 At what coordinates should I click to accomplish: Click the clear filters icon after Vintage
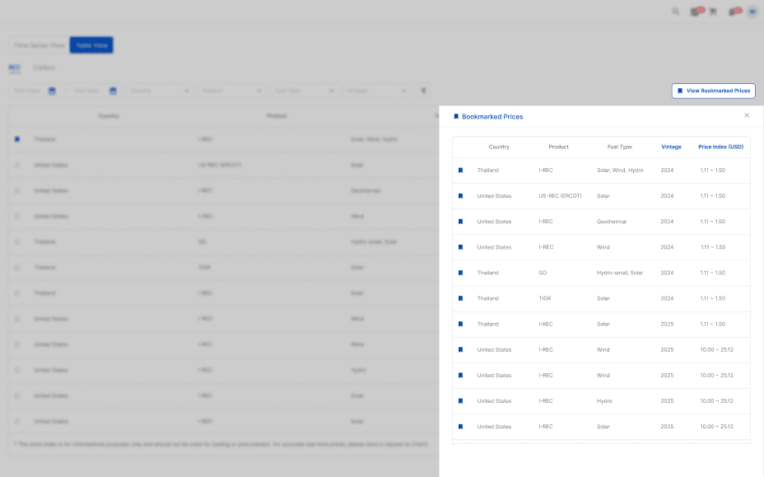[422, 91]
